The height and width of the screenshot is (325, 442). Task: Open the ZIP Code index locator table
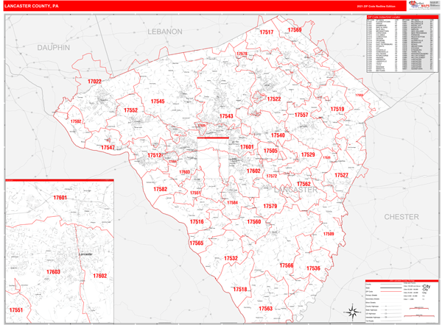point(402,44)
